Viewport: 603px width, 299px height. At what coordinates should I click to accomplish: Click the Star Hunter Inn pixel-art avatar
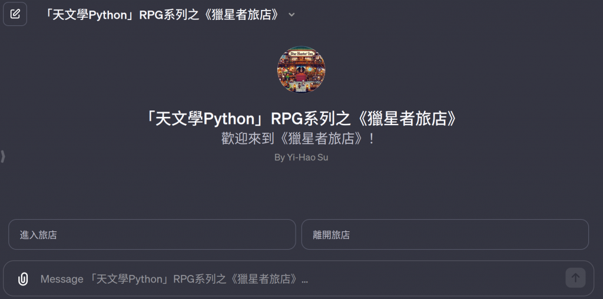[x=301, y=69]
